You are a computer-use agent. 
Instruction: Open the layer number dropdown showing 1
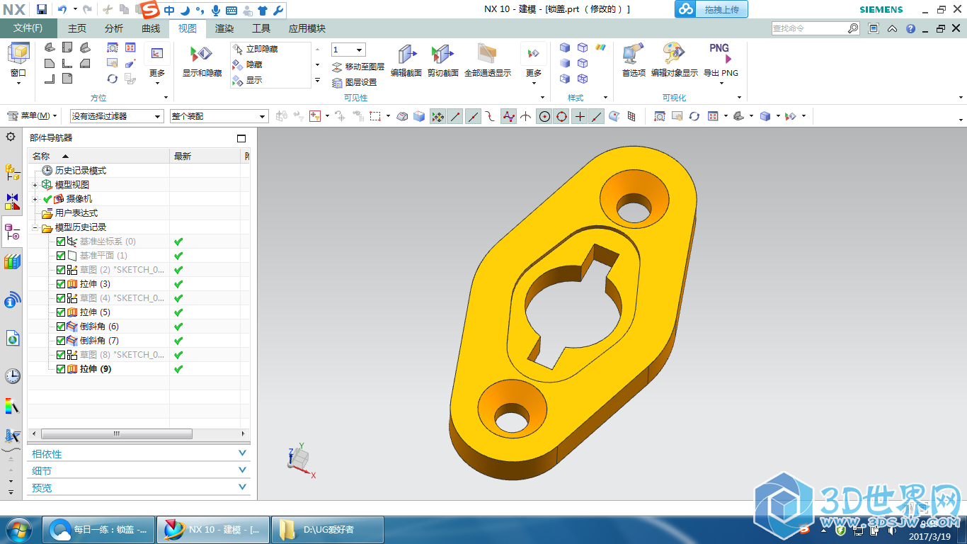click(348, 50)
